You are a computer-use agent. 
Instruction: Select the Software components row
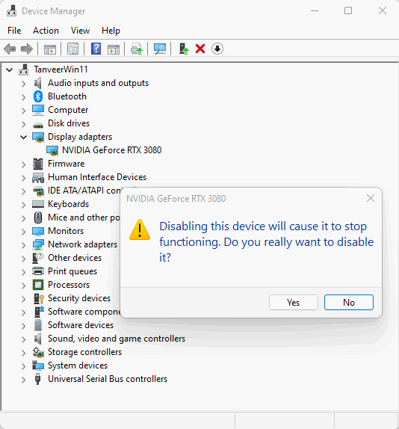pyautogui.click(x=84, y=312)
